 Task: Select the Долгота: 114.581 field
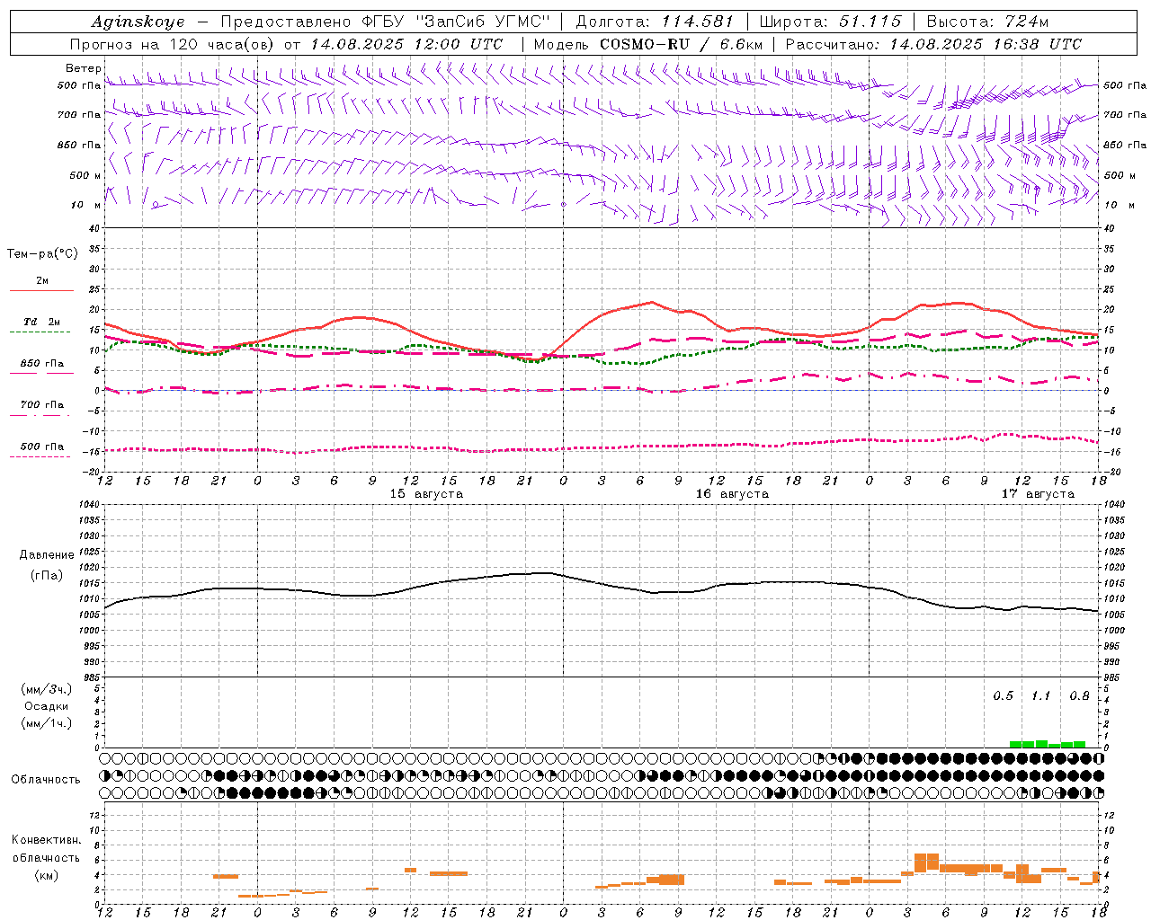tap(655, 22)
